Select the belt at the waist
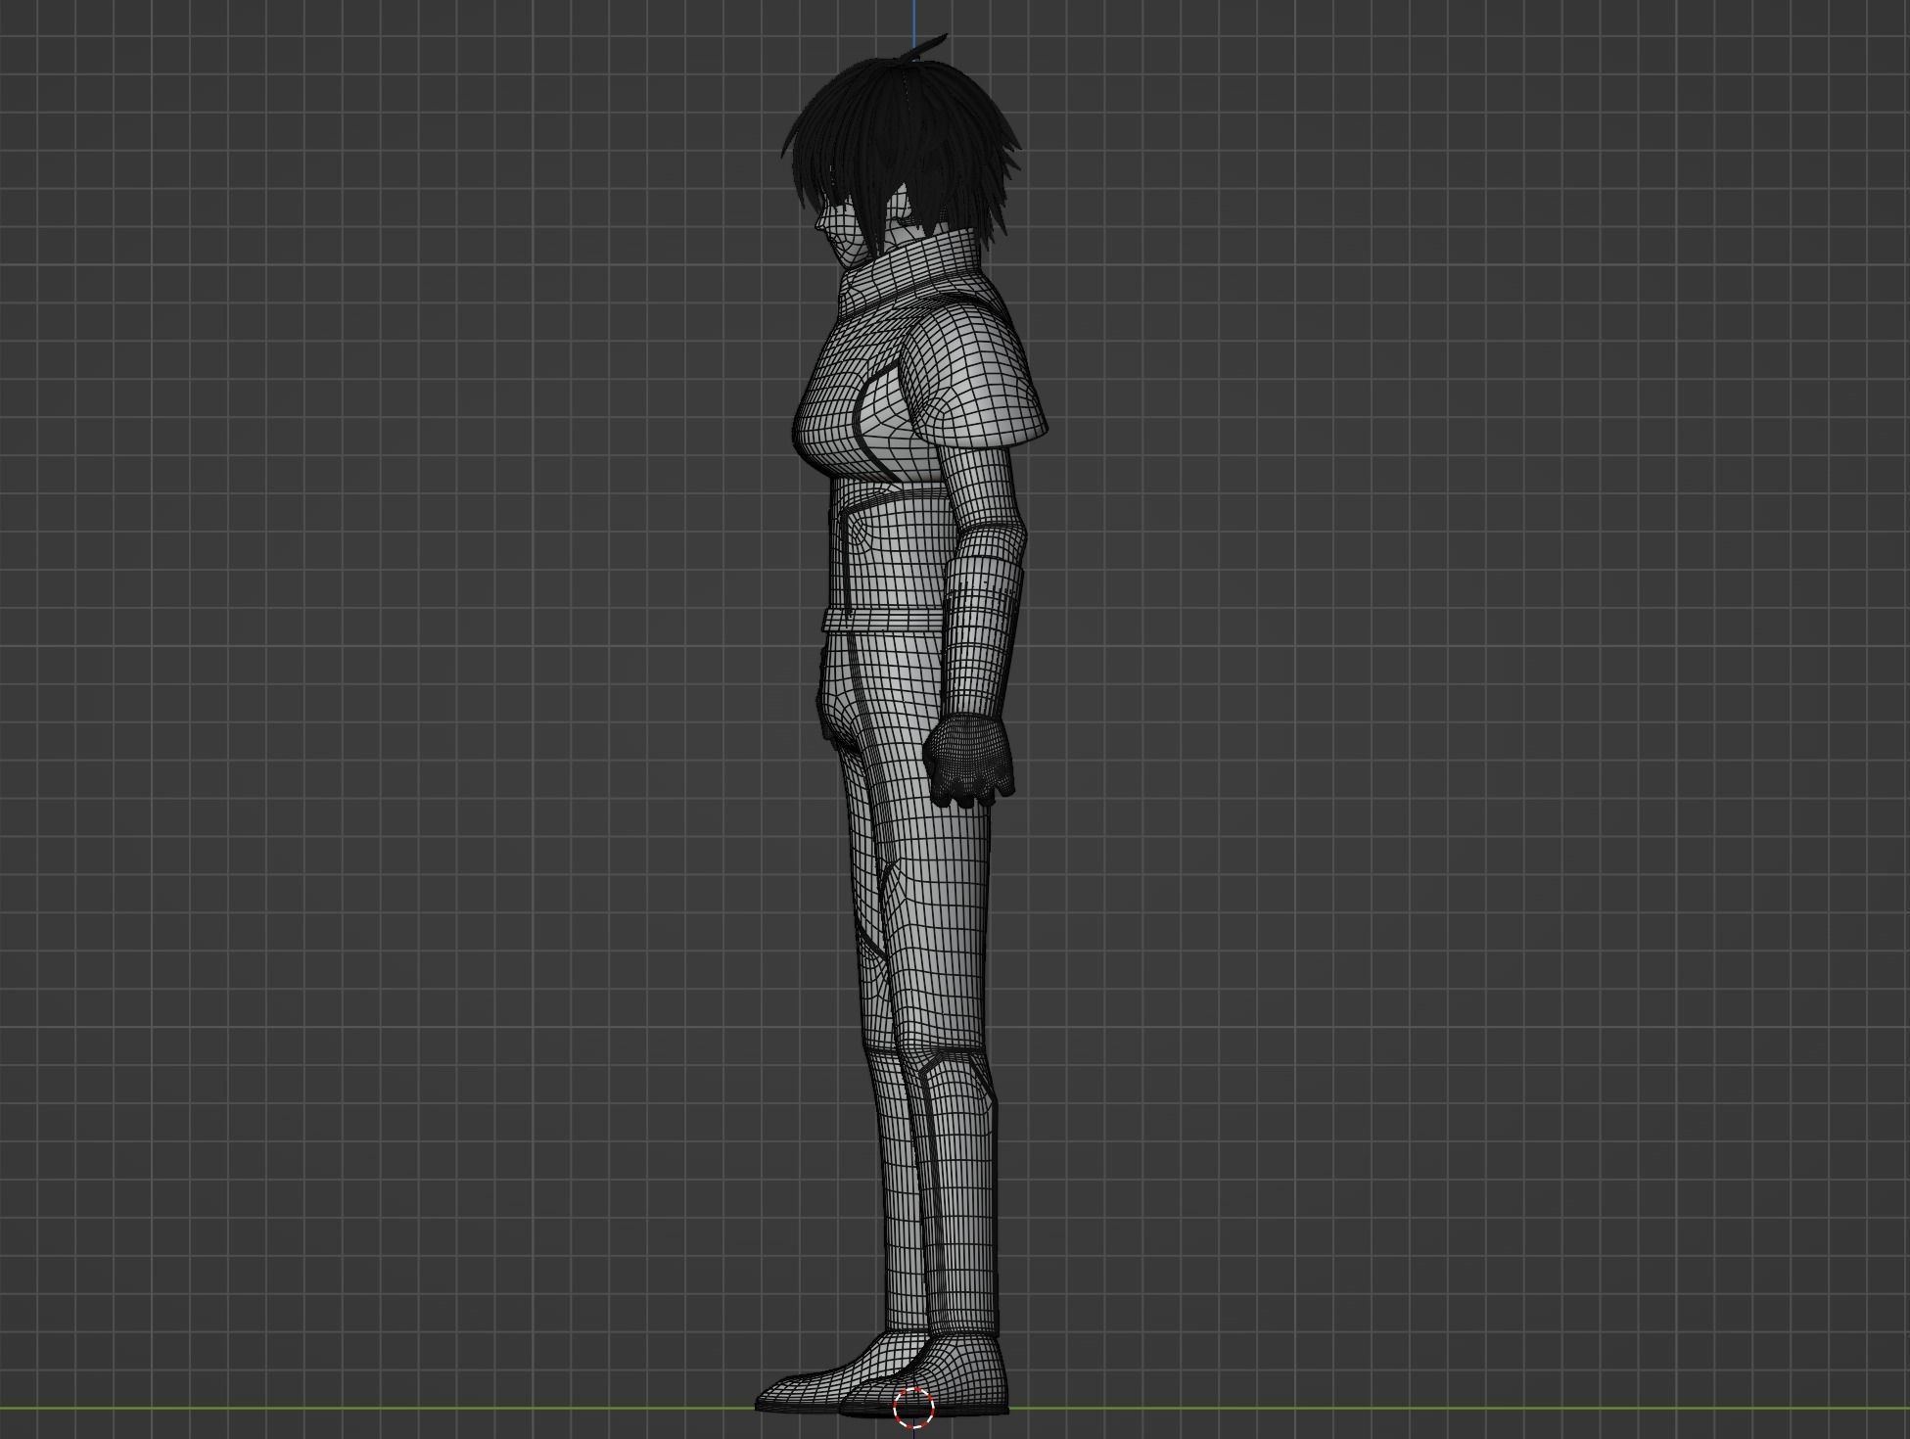 tap(881, 619)
